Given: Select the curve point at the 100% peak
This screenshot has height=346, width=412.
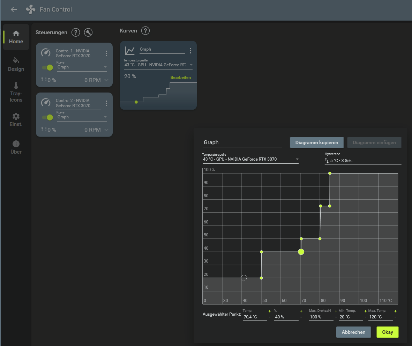Looking at the screenshot, I should pos(330,173).
